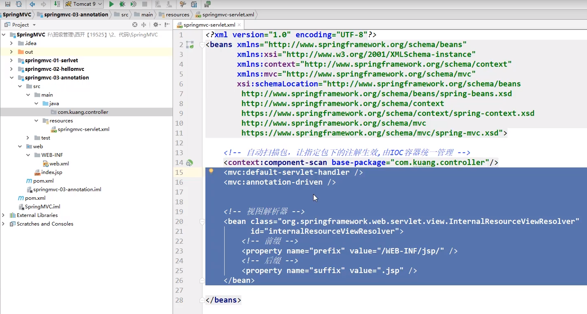Viewport: 587px width, 314px height.
Task: Start debugging with the bug icon
Action: click(x=122, y=4)
